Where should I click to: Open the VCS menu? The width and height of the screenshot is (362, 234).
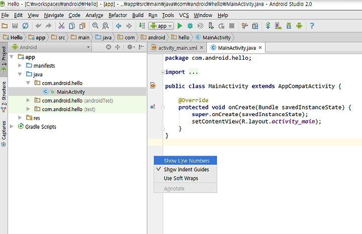[184, 15]
